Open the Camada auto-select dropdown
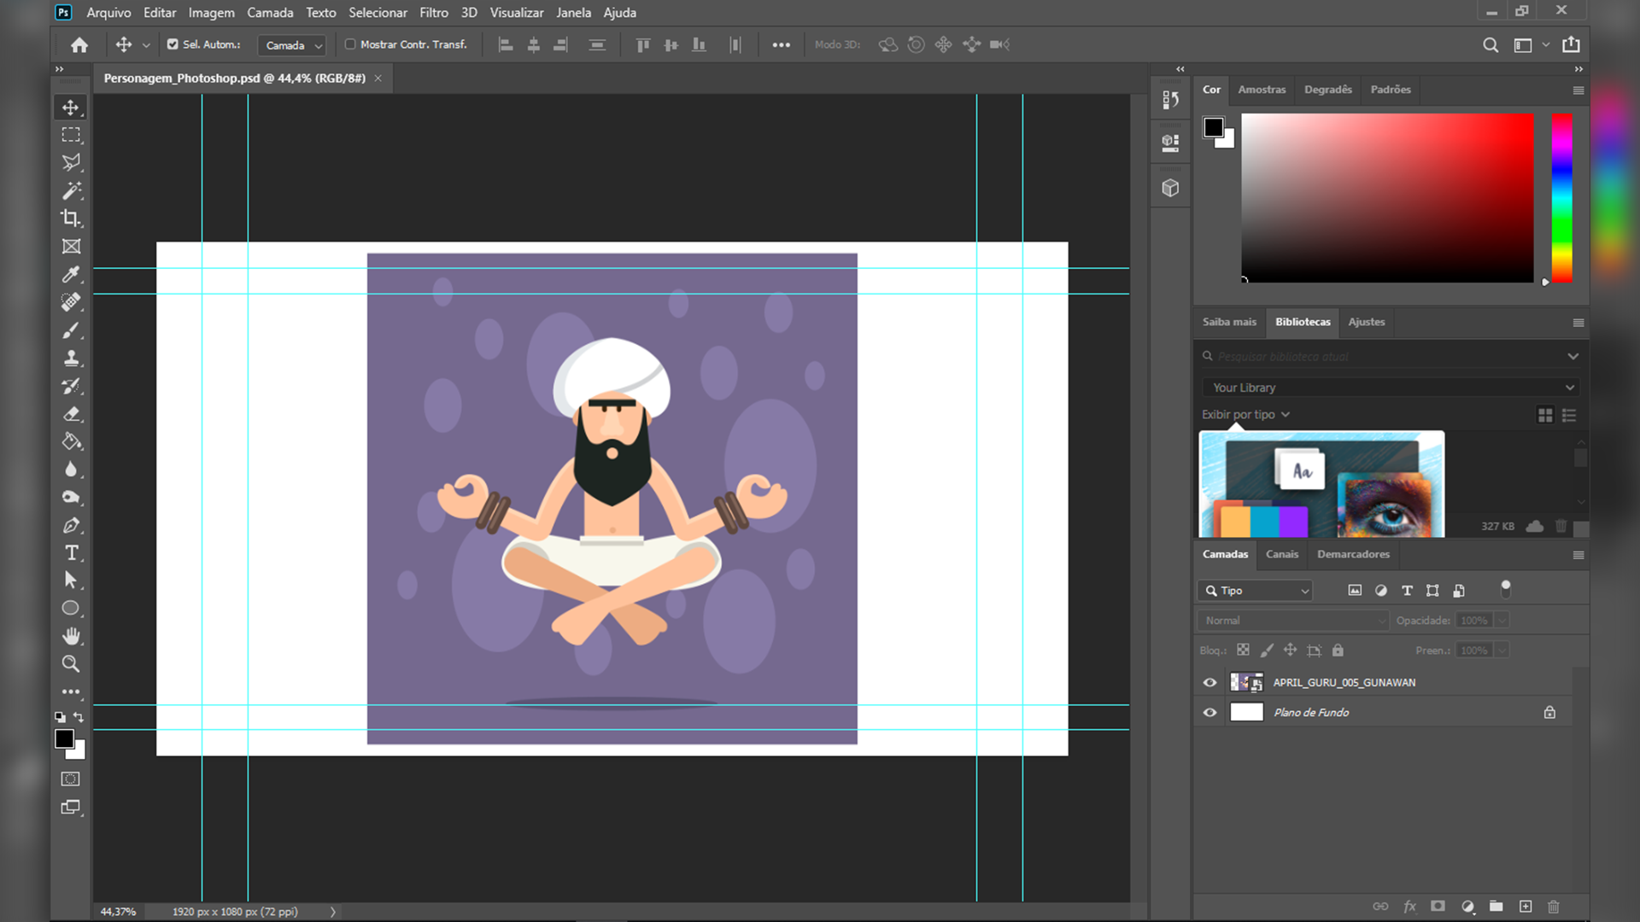This screenshot has width=1640, height=922. (x=293, y=45)
